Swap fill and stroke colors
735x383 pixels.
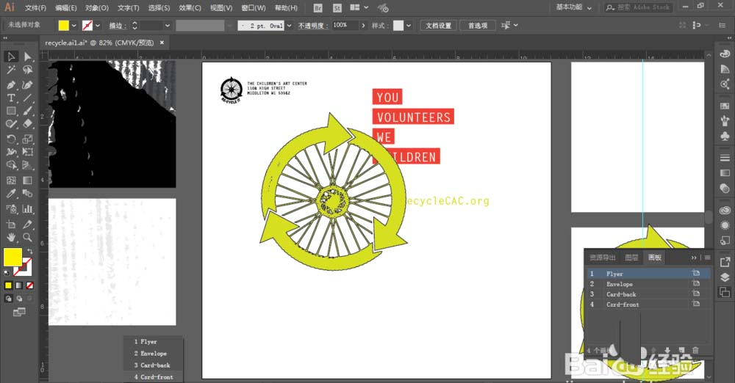coord(30,251)
